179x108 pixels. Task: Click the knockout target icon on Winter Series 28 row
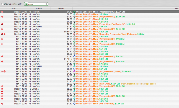pos(2,62)
